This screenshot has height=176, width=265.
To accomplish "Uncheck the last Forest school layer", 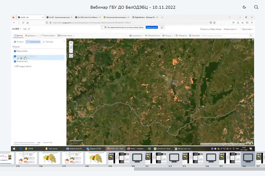I will 15,61.
